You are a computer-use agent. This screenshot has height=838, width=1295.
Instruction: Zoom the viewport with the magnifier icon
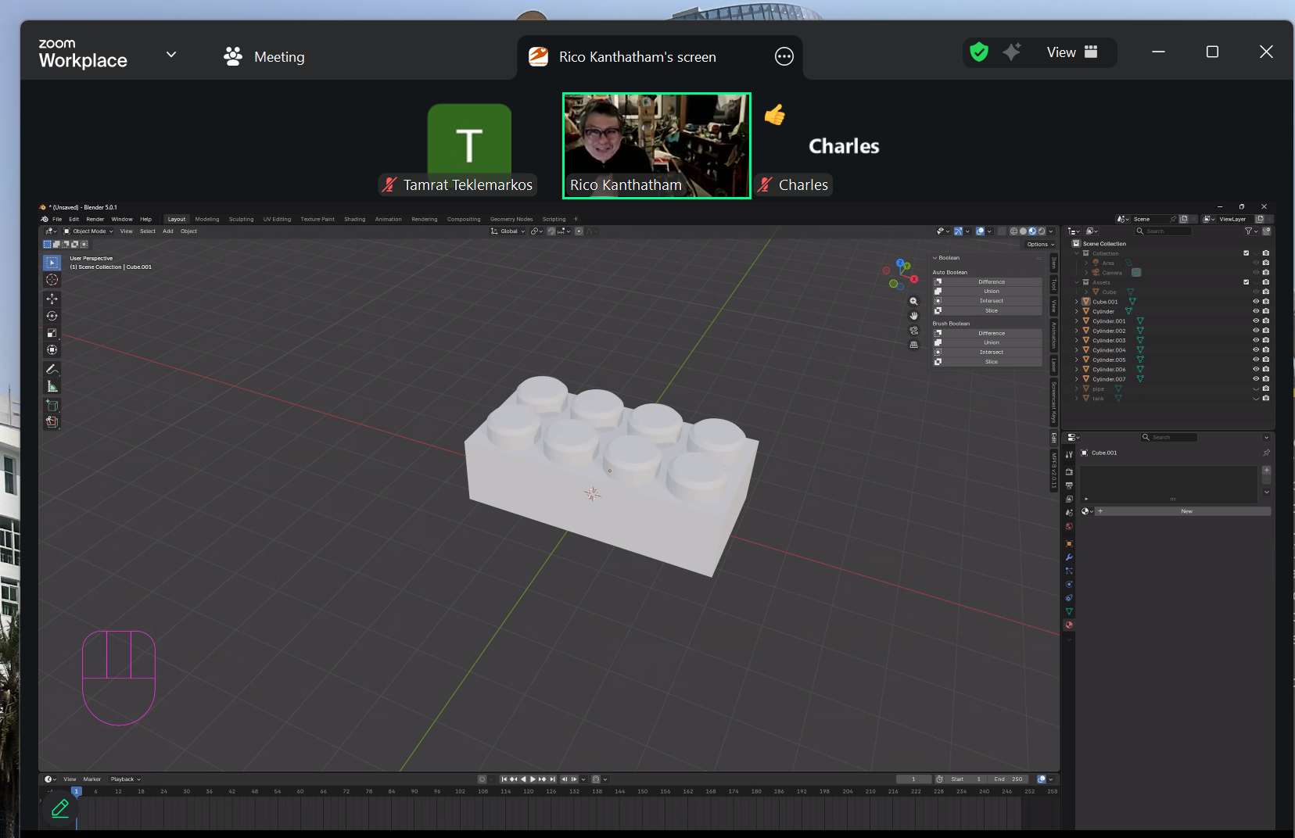(913, 300)
